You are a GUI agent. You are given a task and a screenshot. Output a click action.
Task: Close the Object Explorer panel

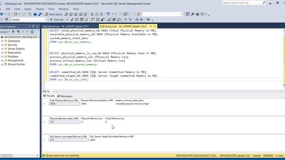tap(37, 27)
